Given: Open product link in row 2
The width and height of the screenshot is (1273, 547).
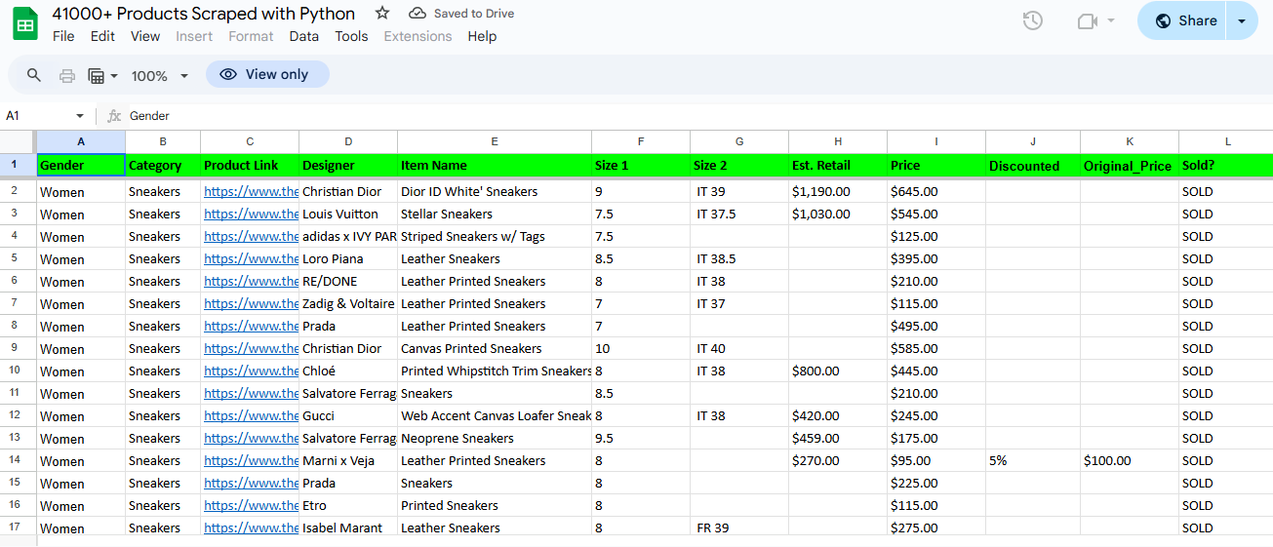Looking at the screenshot, I should (x=251, y=191).
